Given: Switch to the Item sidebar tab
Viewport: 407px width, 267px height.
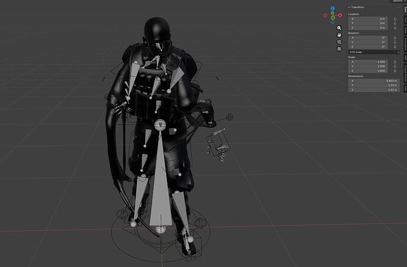Looking at the screenshot, I should point(405,10).
